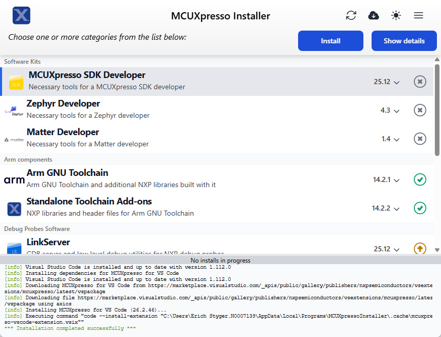The image size is (441, 337).
Task: Click the MCUXpresso X logo icon
Action: (x=21, y=15)
